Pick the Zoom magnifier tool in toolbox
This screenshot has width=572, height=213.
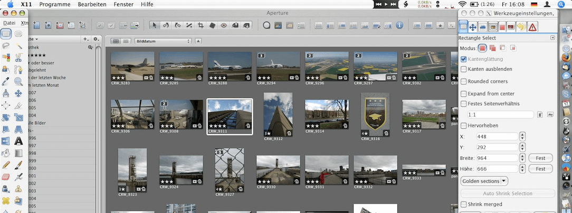[18, 81]
